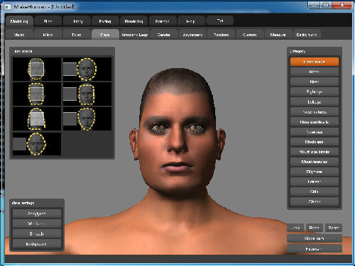Toggle Smooth in View settings
Viewport: 355px width, 266px height.
pyautogui.click(x=37, y=233)
